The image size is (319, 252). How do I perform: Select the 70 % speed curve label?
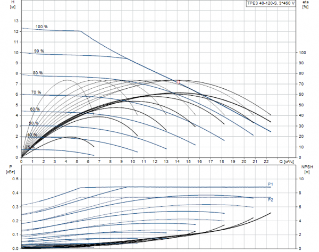click(36, 92)
